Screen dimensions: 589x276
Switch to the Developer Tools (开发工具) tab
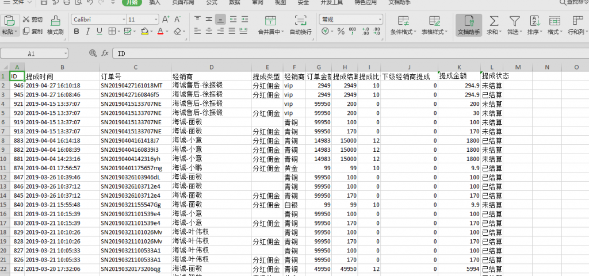pos(332,2)
